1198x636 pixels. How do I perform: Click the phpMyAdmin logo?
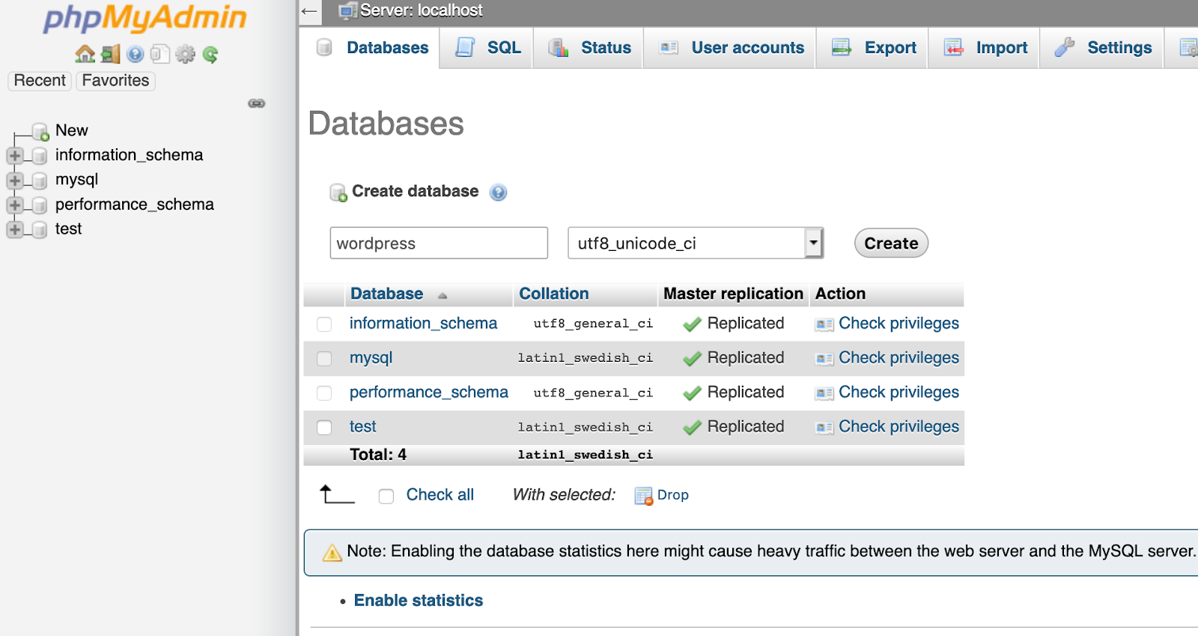pos(145,18)
